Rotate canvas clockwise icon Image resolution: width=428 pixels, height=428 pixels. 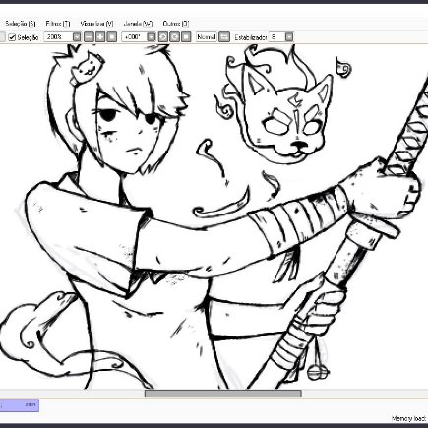coord(175,37)
